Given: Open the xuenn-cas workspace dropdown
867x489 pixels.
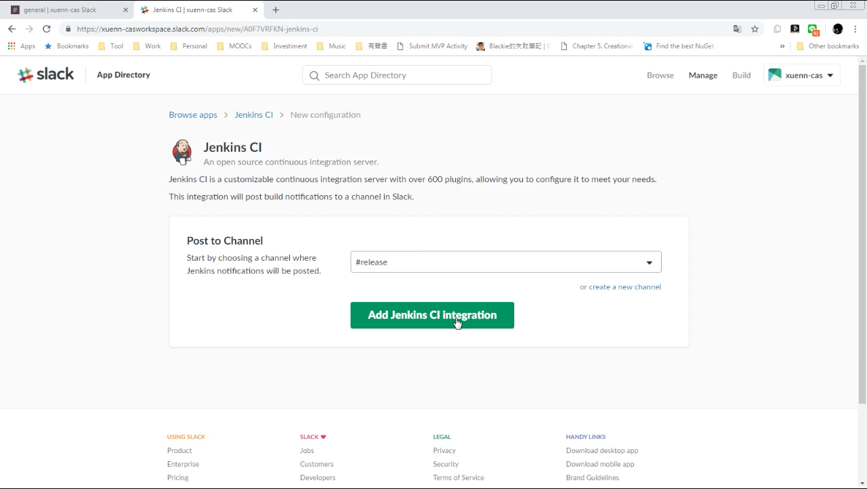Looking at the screenshot, I should [x=802, y=75].
